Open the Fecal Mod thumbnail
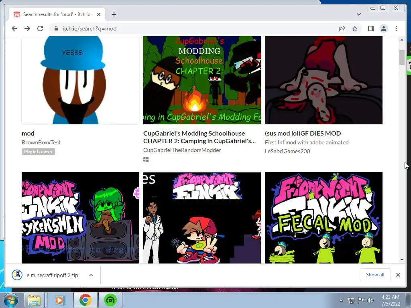The height and width of the screenshot is (308, 411). point(324,218)
